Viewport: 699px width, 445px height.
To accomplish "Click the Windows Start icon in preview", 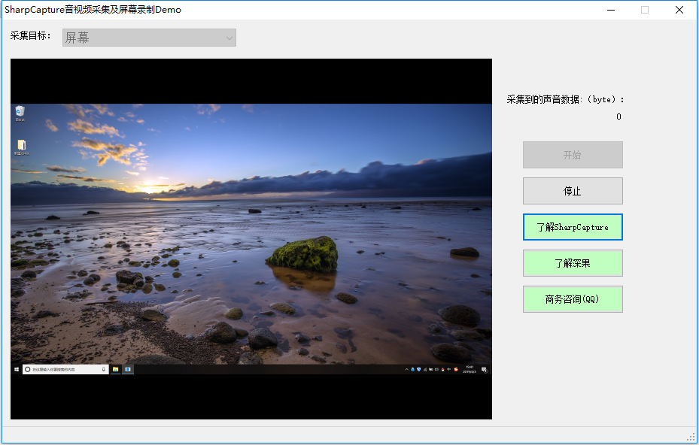I will [x=17, y=369].
